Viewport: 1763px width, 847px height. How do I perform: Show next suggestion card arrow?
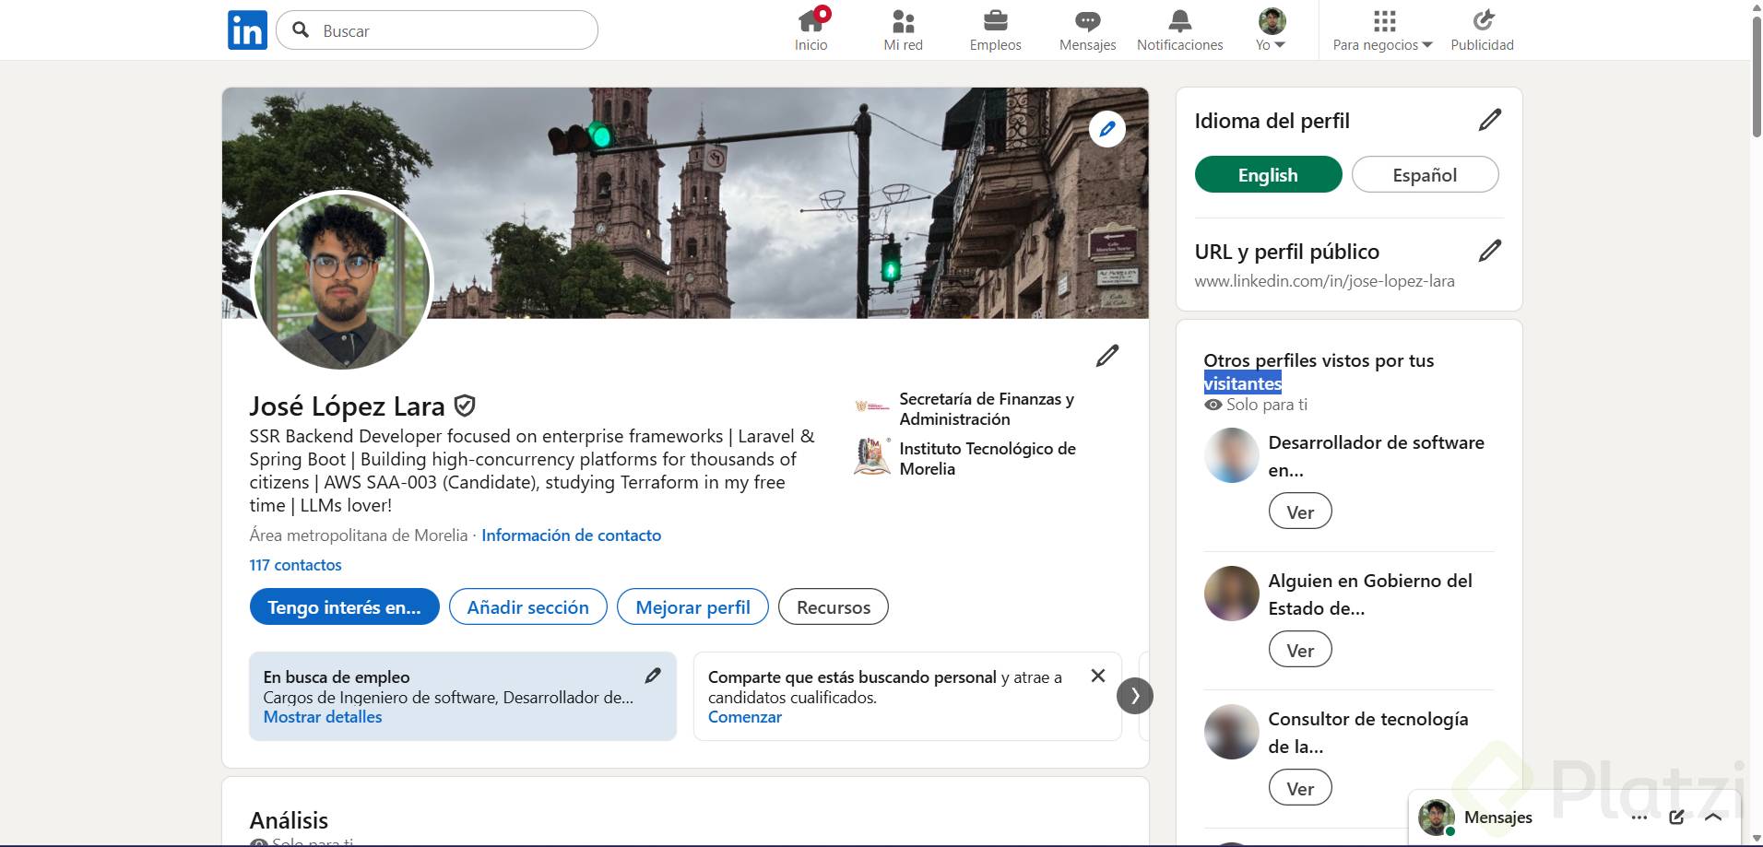1135,696
